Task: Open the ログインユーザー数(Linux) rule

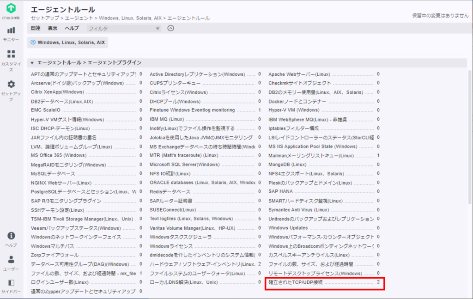Action: tap(60, 282)
